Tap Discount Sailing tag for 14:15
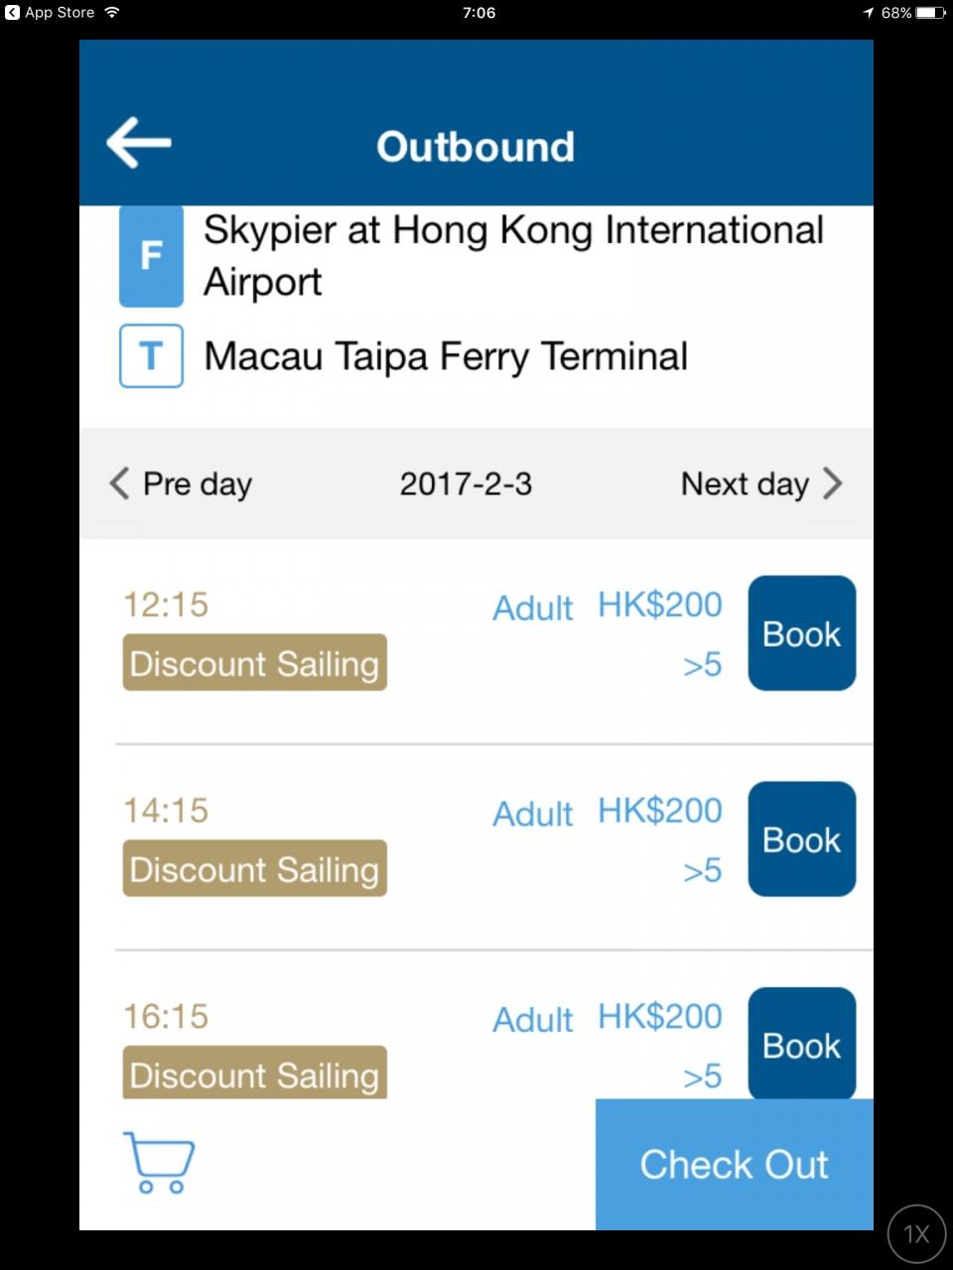 [254, 869]
